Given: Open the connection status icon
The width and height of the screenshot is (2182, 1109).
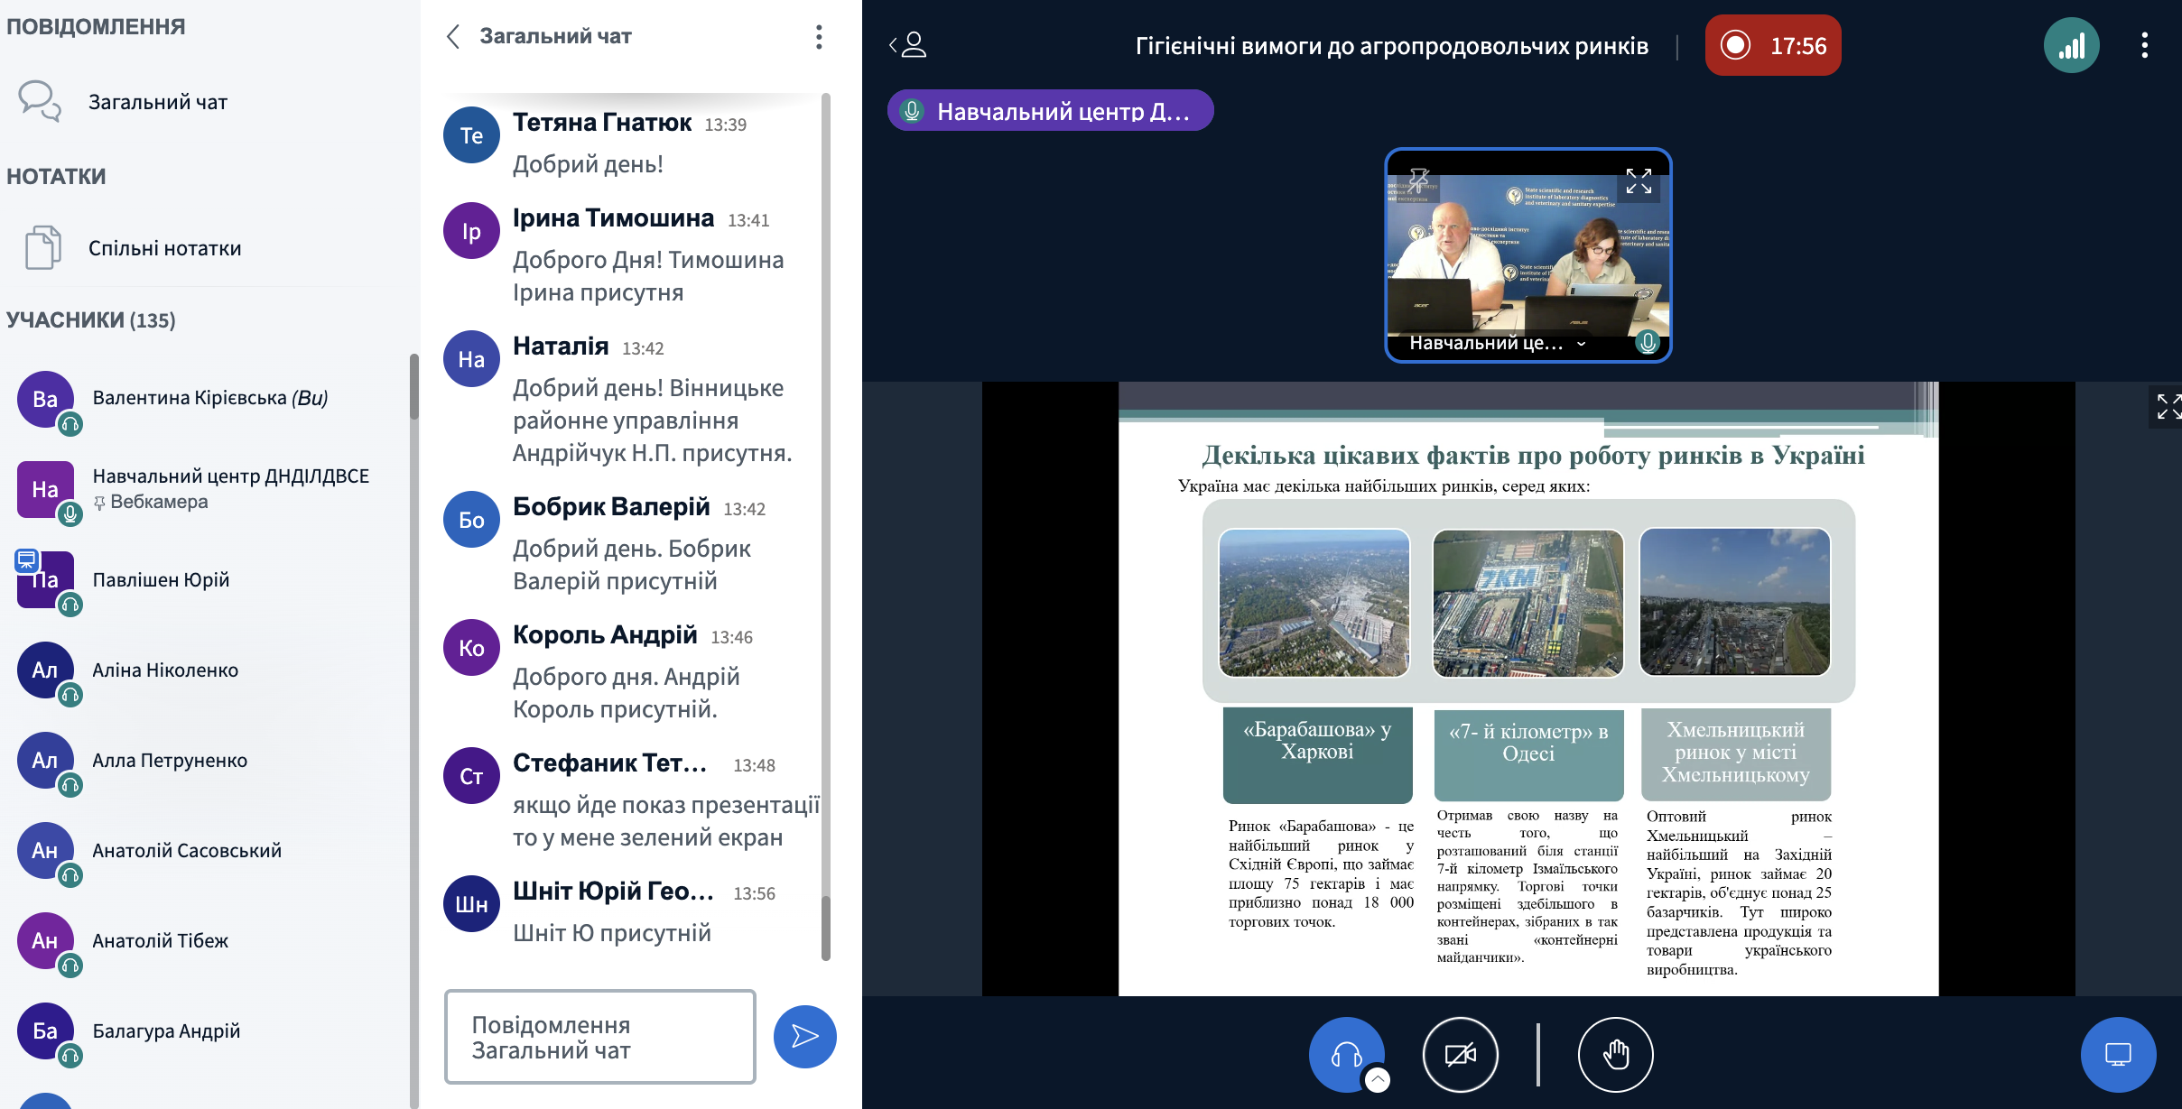Looking at the screenshot, I should [x=2071, y=45].
